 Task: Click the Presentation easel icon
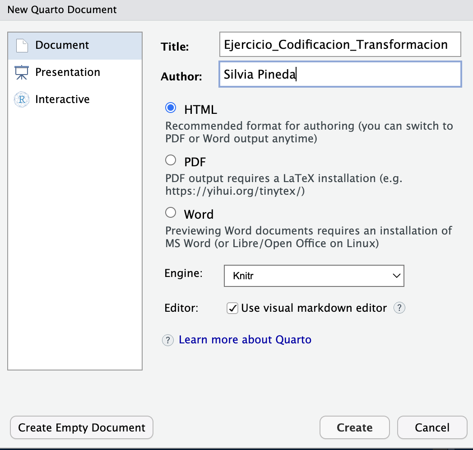coord(22,72)
